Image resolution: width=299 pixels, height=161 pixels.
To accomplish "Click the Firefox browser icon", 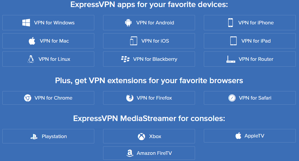I will tap(130, 98).
